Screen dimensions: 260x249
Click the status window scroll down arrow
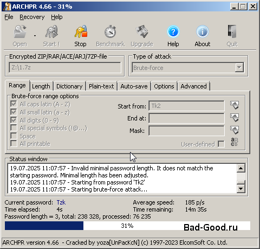pos(240,189)
